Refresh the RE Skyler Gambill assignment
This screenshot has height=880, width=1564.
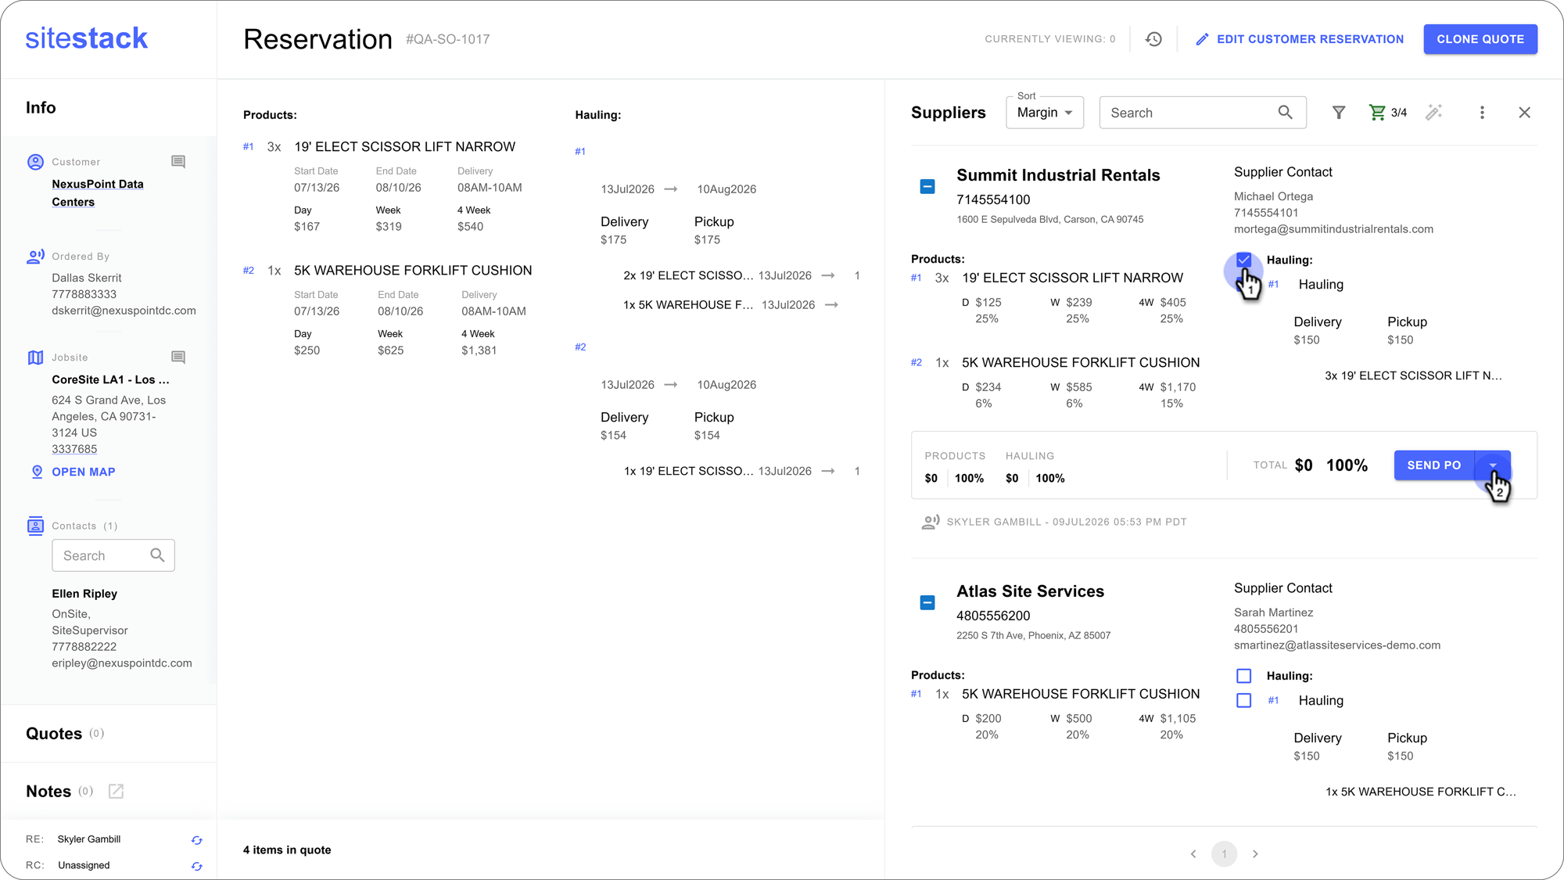(x=197, y=840)
